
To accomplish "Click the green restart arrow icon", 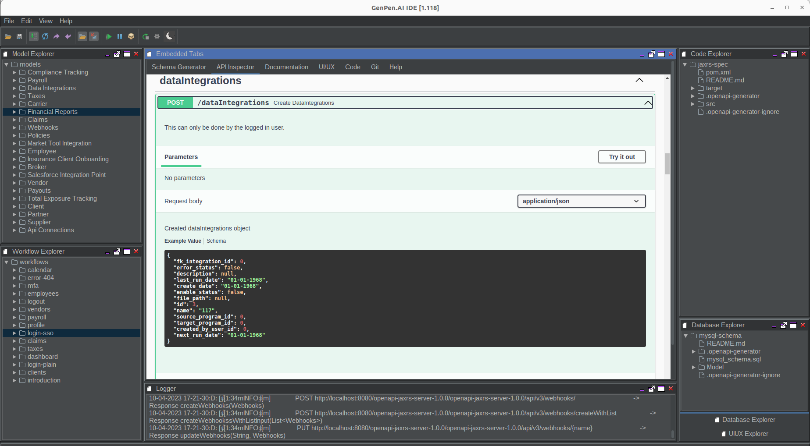I will [145, 36].
